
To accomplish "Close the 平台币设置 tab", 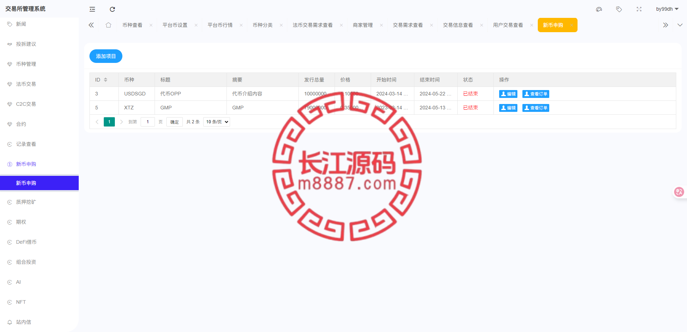I will [196, 25].
